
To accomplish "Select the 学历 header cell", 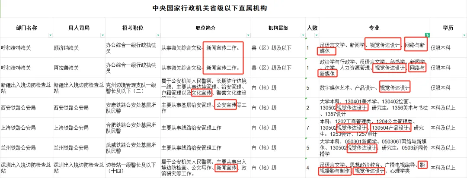I will pyautogui.click(x=448, y=28).
